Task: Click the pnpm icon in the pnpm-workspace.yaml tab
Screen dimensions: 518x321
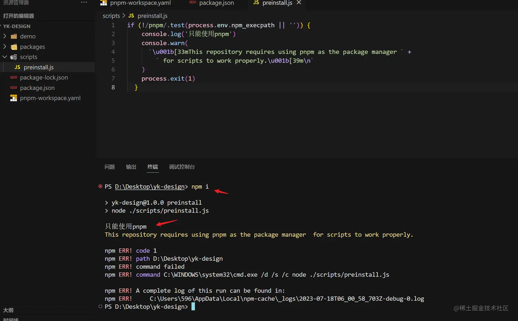Action: pyautogui.click(x=103, y=3)
